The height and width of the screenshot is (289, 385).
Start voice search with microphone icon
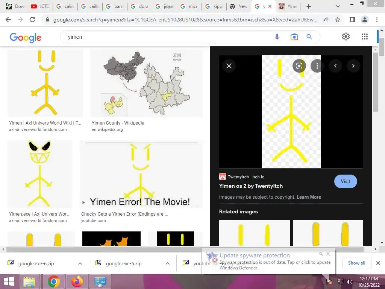coord(277,37)
